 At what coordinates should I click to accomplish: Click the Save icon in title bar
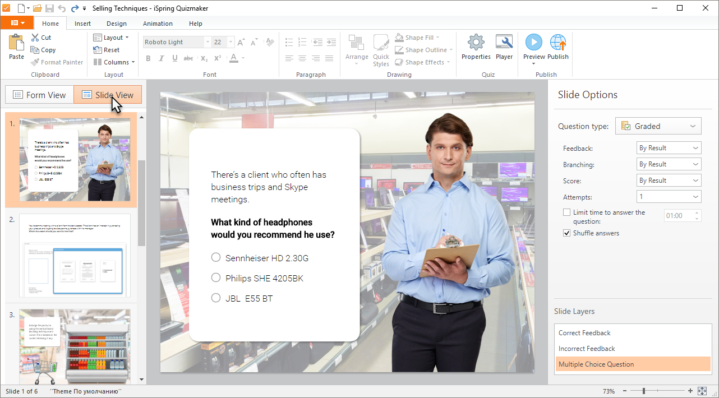[49, 8]
